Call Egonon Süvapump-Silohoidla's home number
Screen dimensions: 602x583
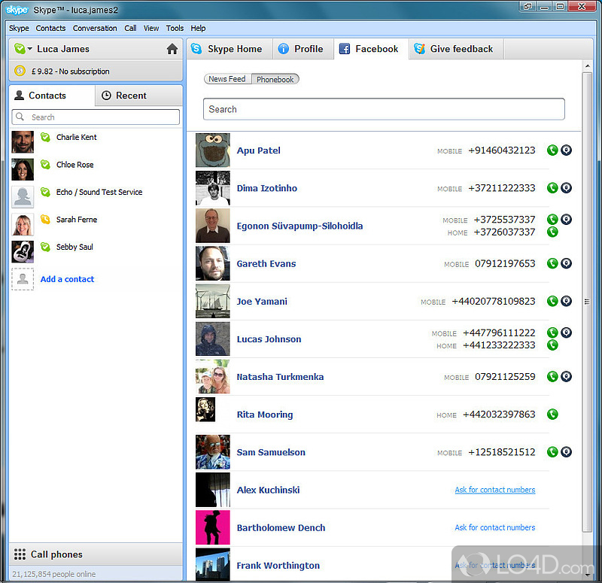click(x=552, y=232)
